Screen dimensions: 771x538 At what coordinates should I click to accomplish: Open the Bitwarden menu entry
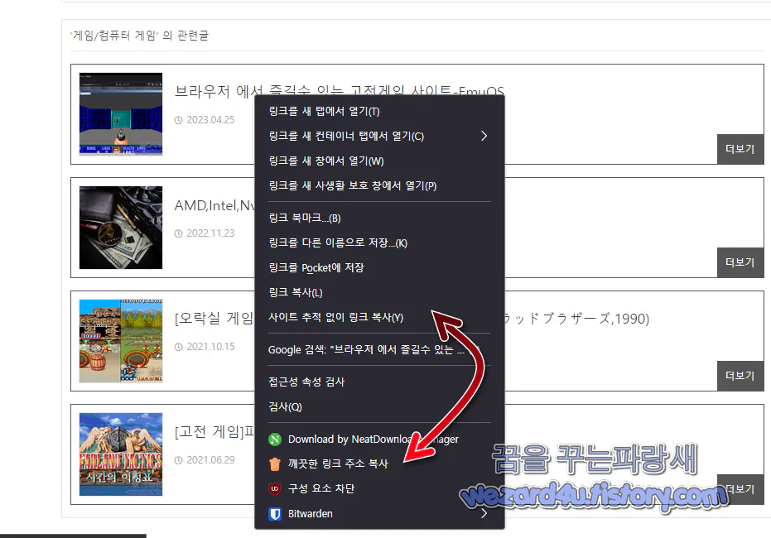(379, 513)
